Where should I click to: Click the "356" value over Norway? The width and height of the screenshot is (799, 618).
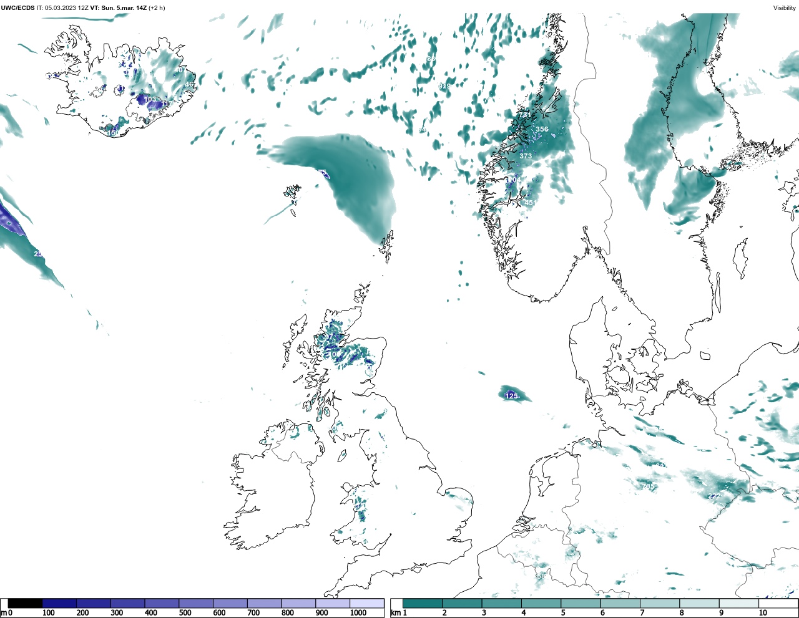tap(542, 130)
